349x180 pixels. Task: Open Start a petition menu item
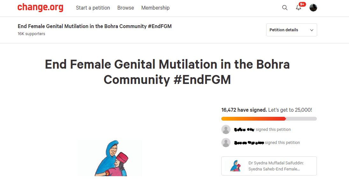click(x=93, y=8)
